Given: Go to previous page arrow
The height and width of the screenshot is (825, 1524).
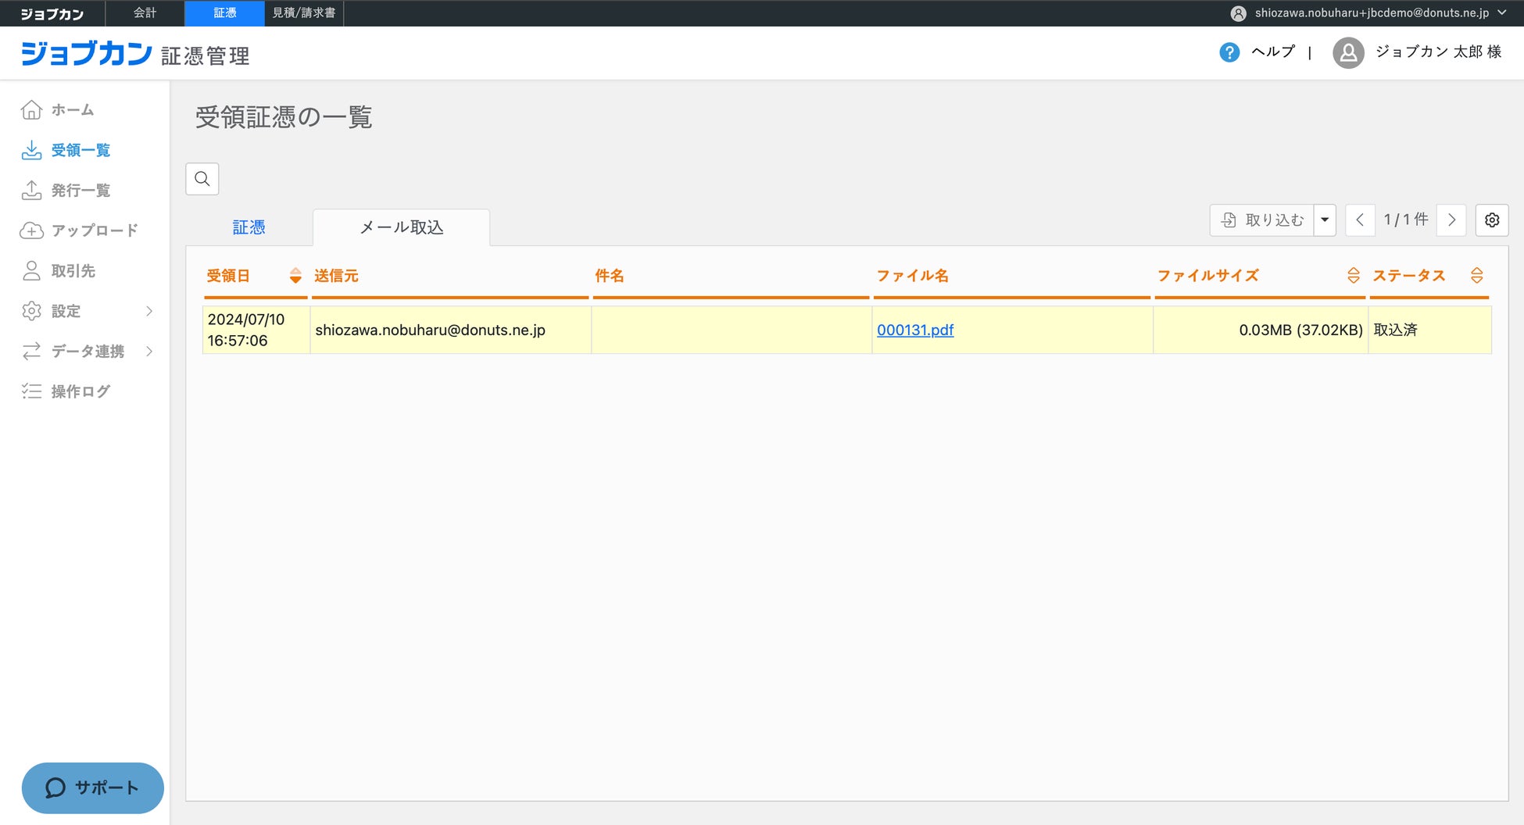Looking at the screenshot, I should point(1360,220).
